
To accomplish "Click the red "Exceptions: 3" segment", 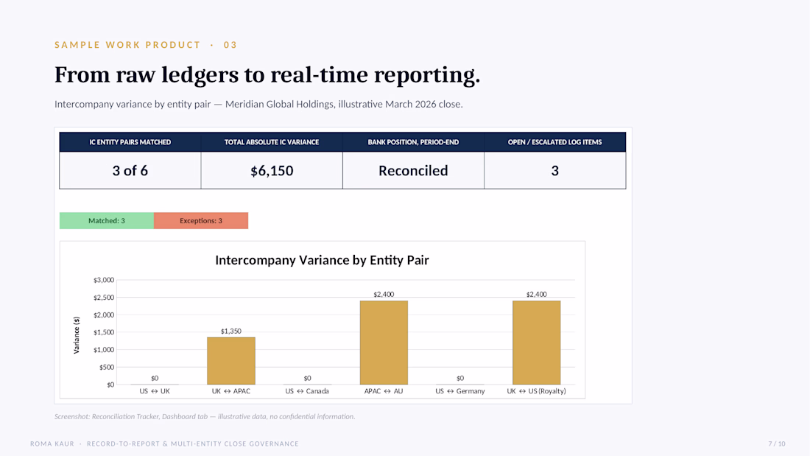I will pos(201,221).
